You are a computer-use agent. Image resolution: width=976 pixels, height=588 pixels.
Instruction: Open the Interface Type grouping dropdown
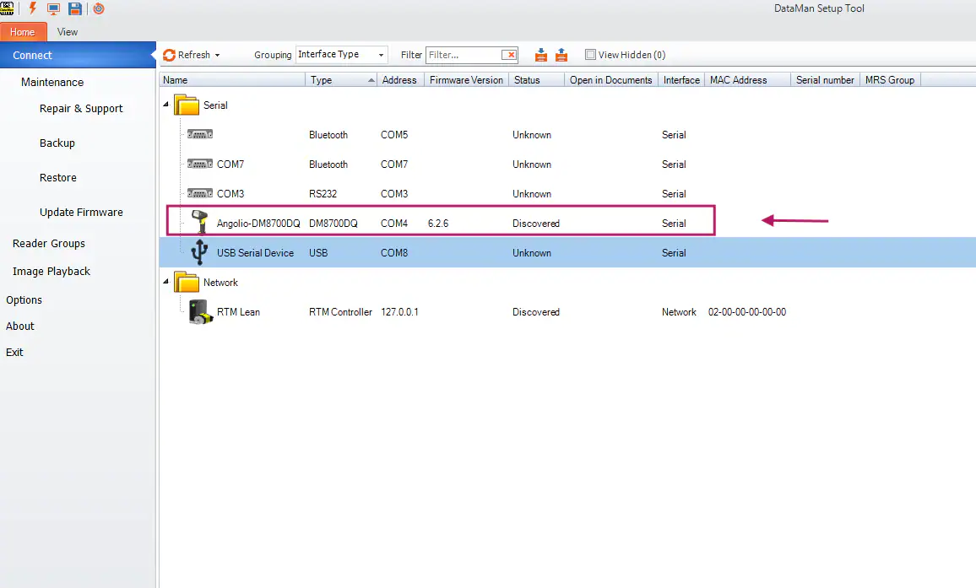[x=382, y=54]
